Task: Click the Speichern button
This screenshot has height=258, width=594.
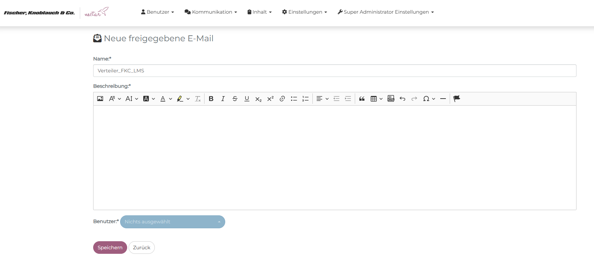Action: tap(110, 248)
